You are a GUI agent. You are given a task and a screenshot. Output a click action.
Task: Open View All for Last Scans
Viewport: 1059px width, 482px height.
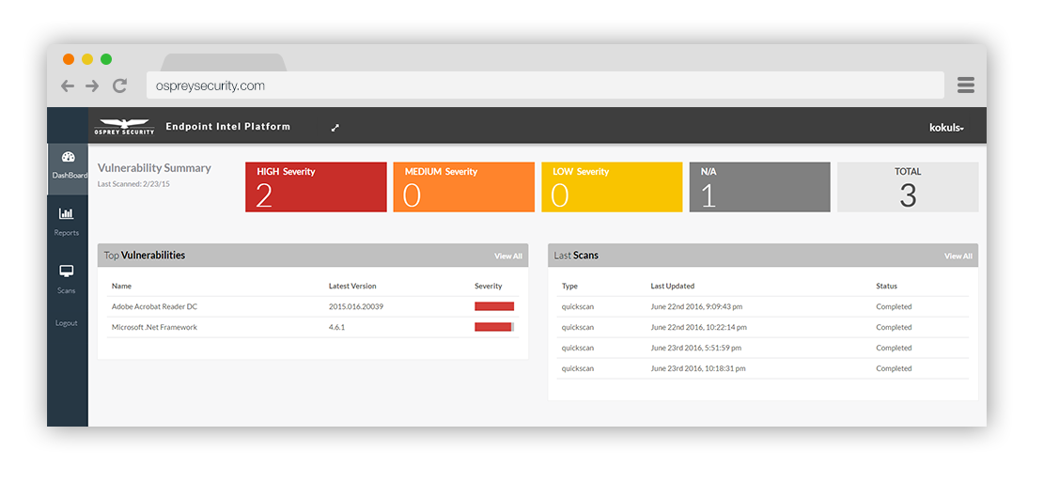pos(958,256)
